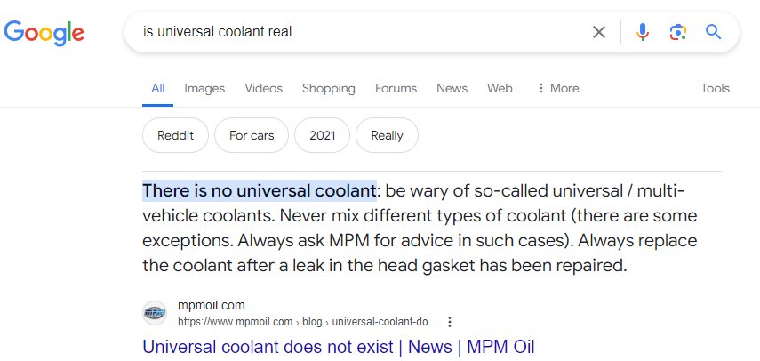The width and height of the screenshot is (760, 361).
Task: Clear the search query with X icon
Action: pos(599,33)
